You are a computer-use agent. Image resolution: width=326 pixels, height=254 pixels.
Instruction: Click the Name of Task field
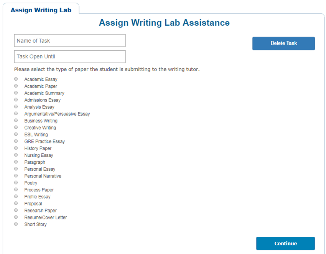tap(70, 41)
